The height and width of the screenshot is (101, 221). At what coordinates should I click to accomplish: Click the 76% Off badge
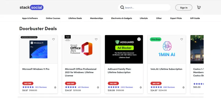[113, 83]
